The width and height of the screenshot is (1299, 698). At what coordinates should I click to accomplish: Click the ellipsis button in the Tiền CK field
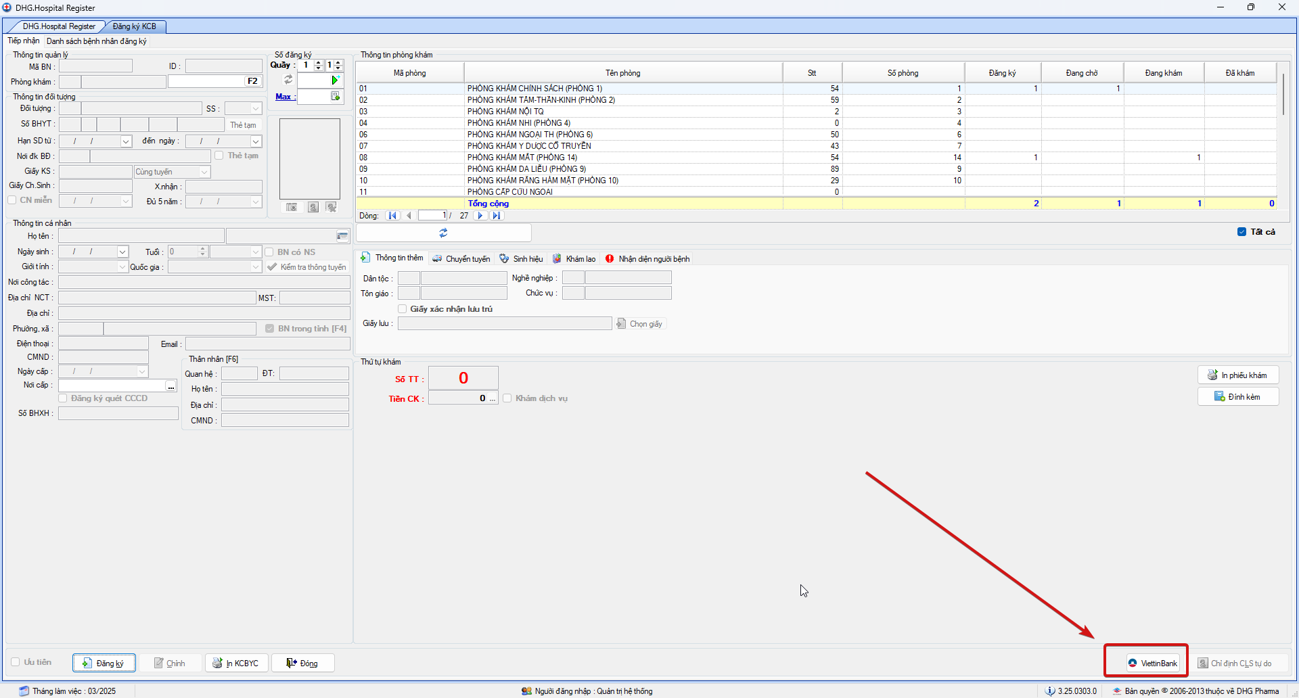click(x=493, y=398)
